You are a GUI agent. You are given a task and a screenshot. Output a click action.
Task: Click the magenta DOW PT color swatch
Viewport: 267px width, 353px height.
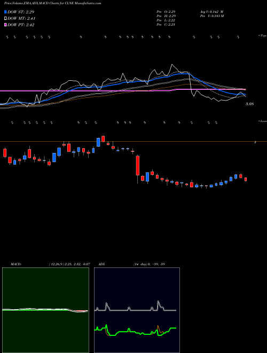6,25
